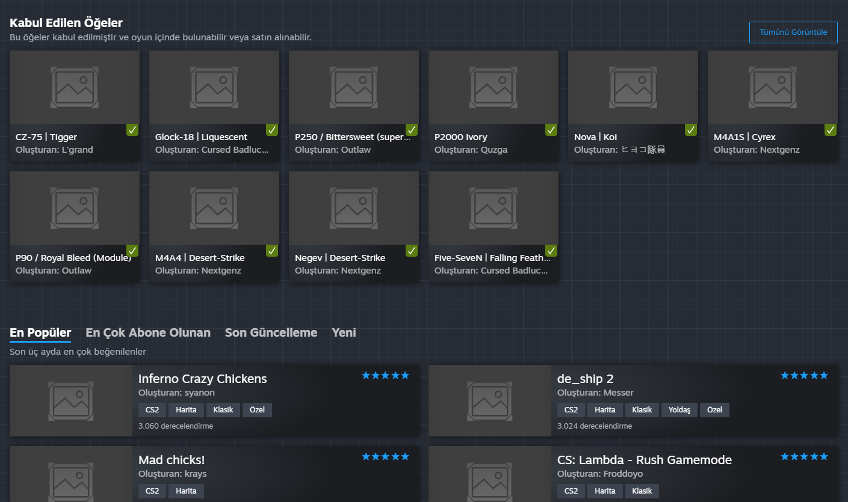
Task: Open the Negev | Desert-Strike item image
Action: click(x=354, y=208)
